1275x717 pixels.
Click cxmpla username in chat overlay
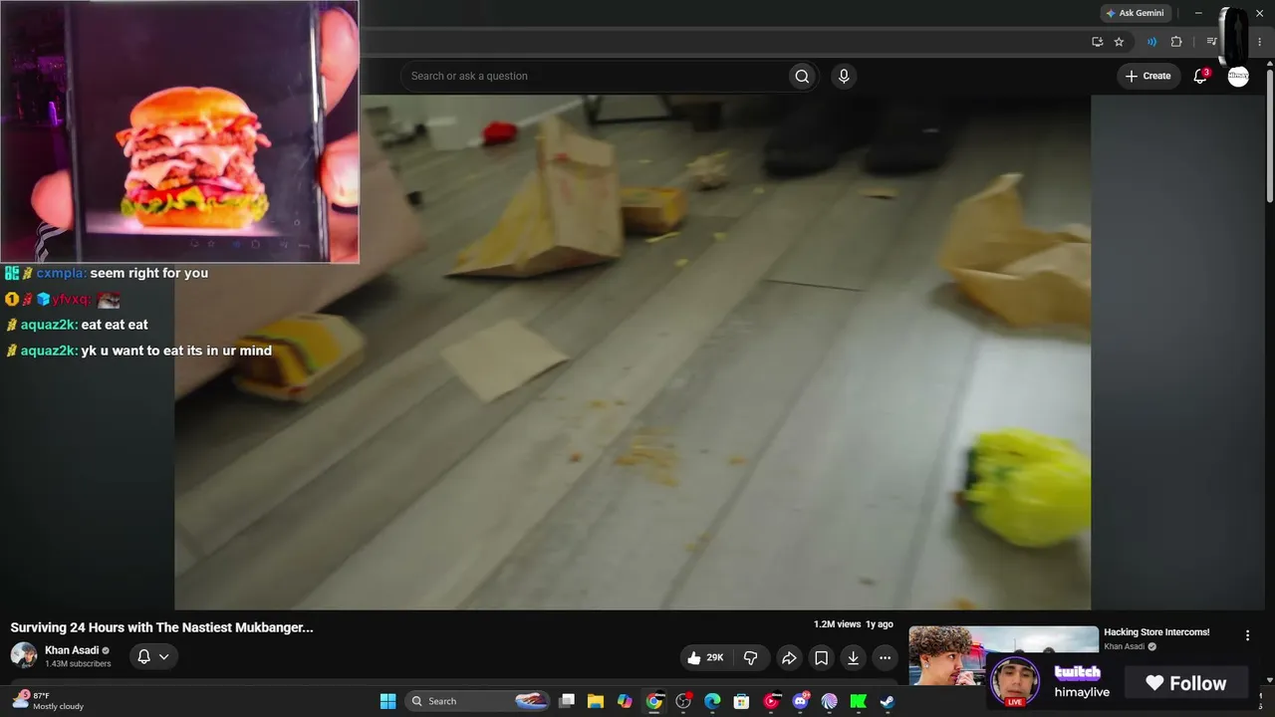[x=61, y=273]
